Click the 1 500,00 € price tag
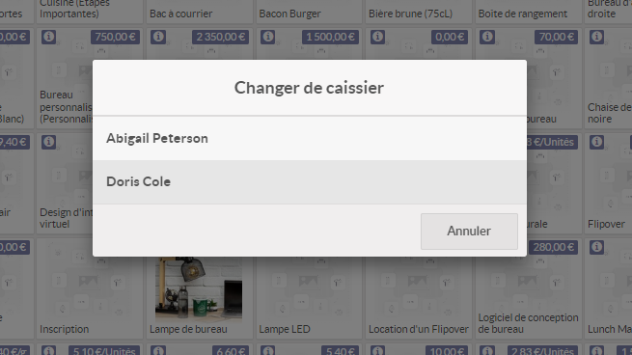 330,37
